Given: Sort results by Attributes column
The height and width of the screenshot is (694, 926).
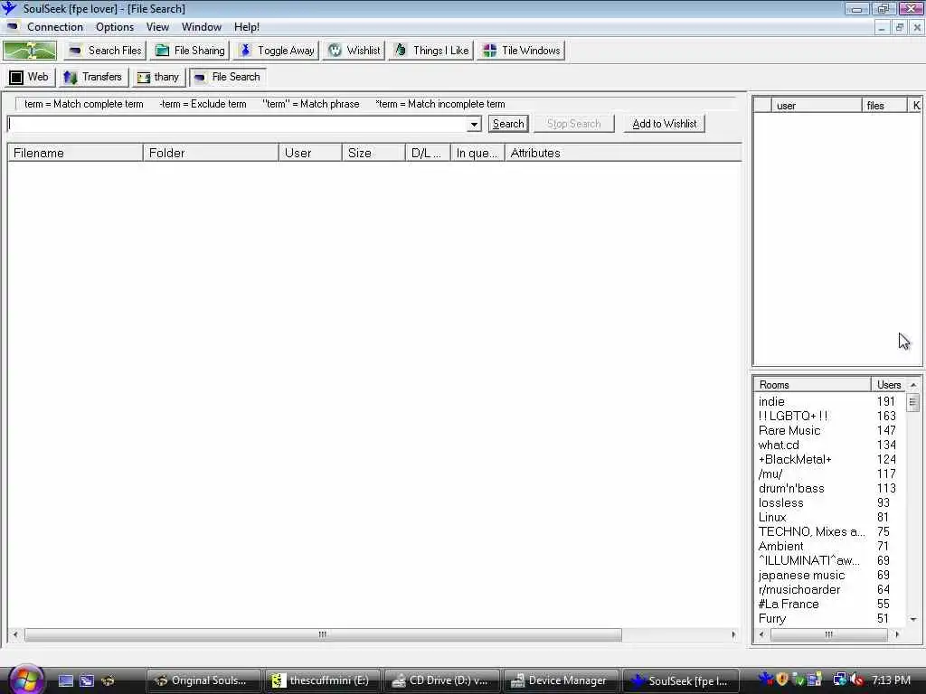Looking at the screenshot, I should [623, 153].
